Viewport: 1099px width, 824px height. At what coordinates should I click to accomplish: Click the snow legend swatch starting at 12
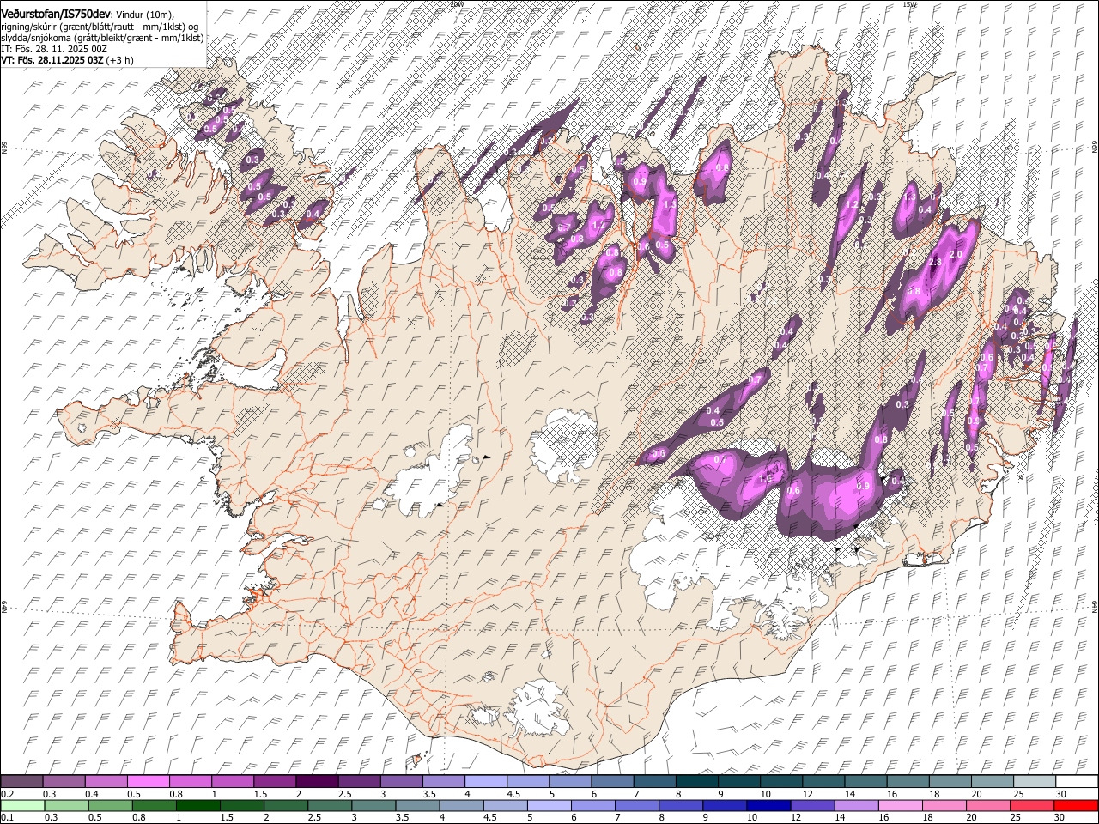click(823, 781)
